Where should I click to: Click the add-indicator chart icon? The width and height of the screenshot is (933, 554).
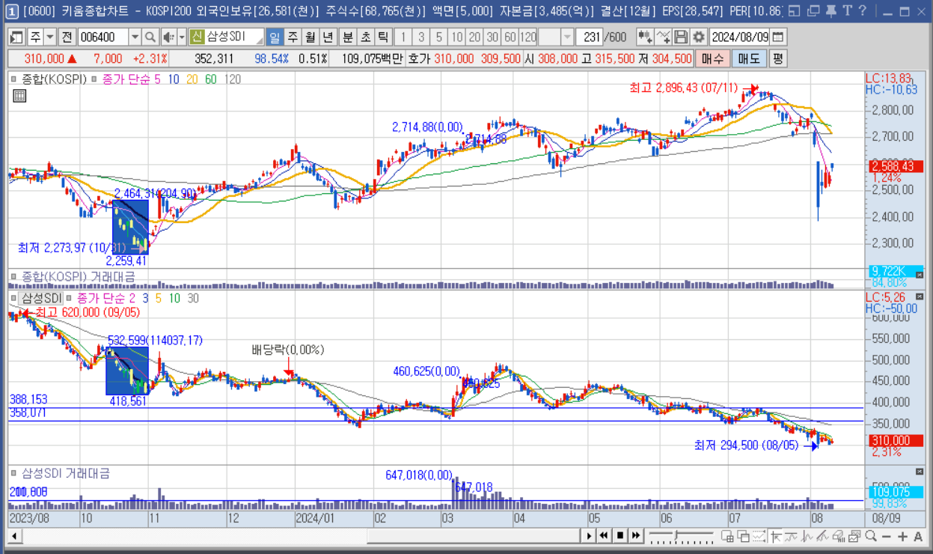[x=645, y=37]
